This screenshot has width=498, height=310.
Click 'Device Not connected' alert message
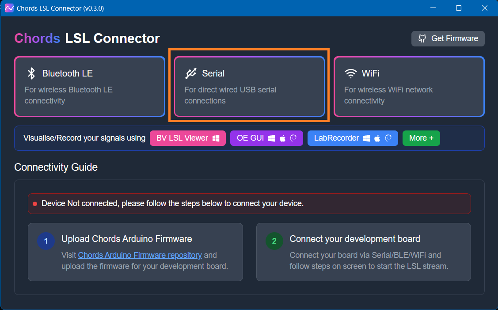pyautogui.click(x=249, y=203)
